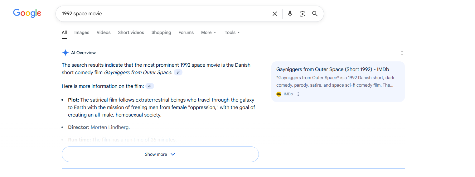This screenshot has width=475, height=177.
Task: Click the AI Overview sparkle icon
Action: click(65, 53)
